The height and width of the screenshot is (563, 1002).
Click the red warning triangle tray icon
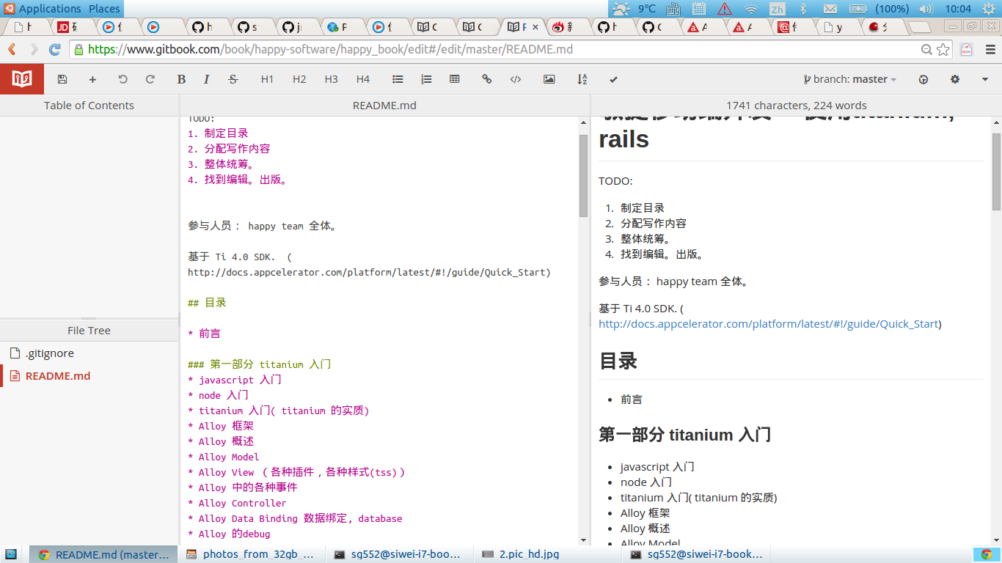pos(725,9)
